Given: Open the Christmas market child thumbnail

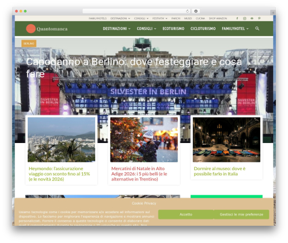Looking at the screenshot, I should pos(144,140).
